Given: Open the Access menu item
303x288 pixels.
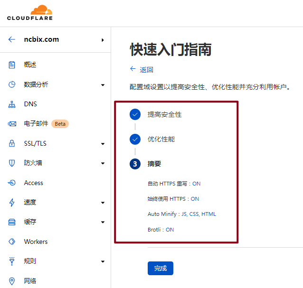Looking at the screenshot, I should pyautogui.click(x=33, y=183).
